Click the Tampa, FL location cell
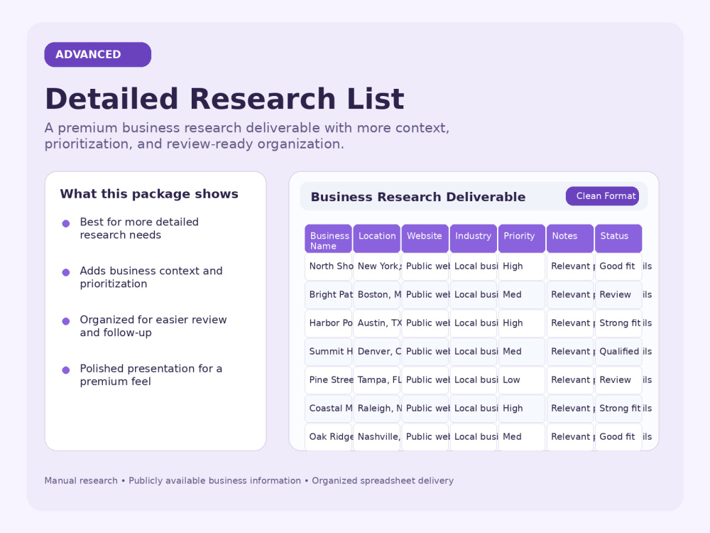Viewport: 710px width, 533px height. pos(377,380)
